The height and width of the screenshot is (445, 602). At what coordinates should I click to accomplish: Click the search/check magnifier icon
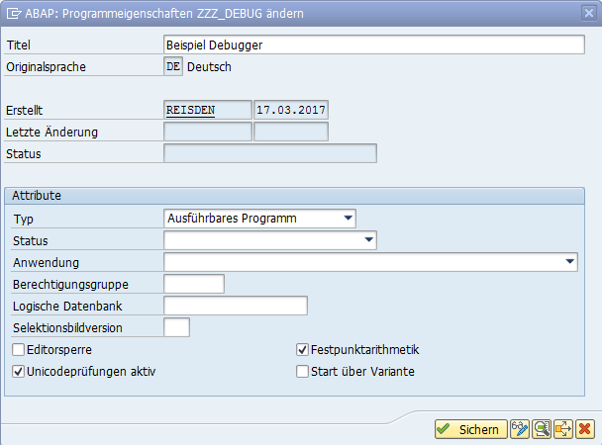click(542, 429)
